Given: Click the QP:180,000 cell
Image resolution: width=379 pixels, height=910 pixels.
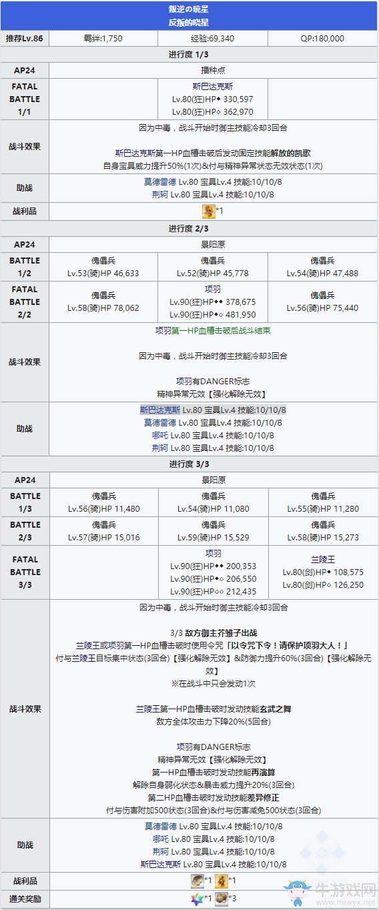Looking at the screenshot, I should pos(323,39).
